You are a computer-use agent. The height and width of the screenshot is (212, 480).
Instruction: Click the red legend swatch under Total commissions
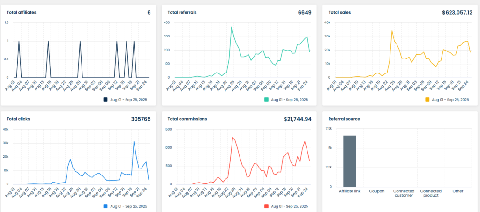[266, 206]
